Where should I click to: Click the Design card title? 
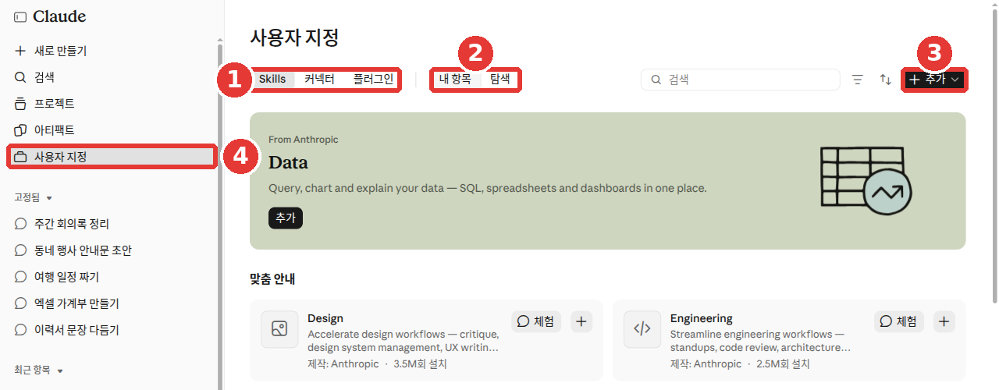325,318
